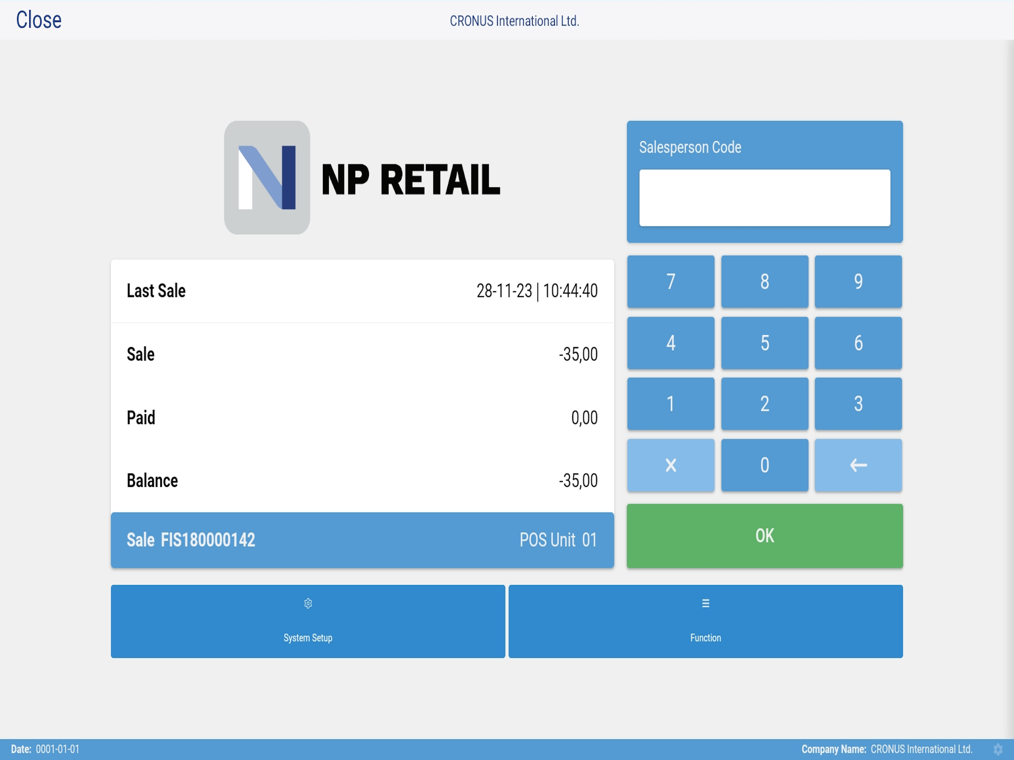The height and width of the screenshot is (760, 1014).
Task: Tap keypad number 4
Action: point(671,343)
